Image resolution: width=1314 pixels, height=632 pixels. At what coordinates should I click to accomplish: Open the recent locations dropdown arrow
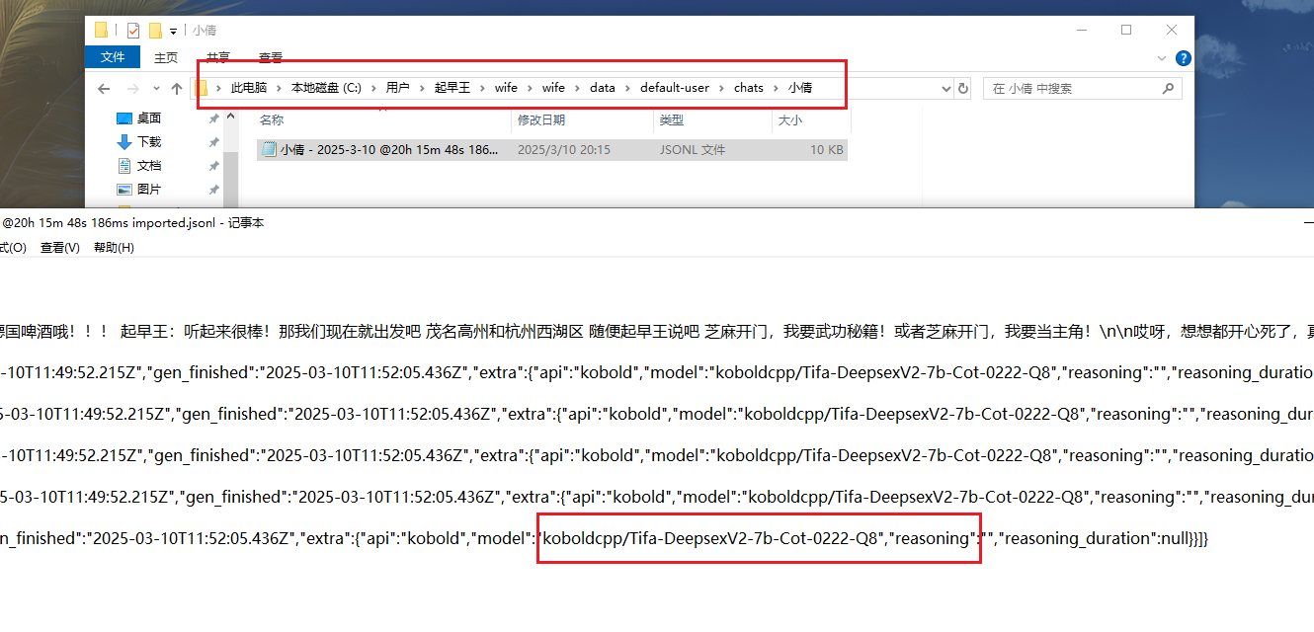tap(156, 89)
